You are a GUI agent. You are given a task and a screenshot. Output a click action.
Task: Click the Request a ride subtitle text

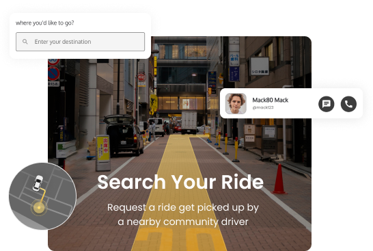coord(183,215)
